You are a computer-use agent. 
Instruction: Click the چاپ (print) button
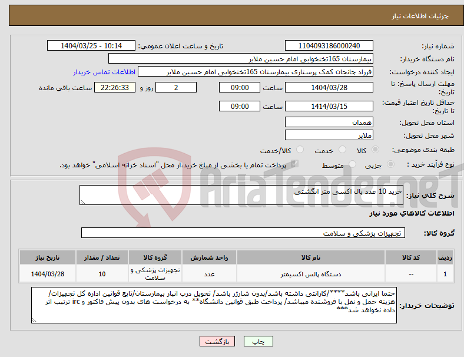click(258, 341)
